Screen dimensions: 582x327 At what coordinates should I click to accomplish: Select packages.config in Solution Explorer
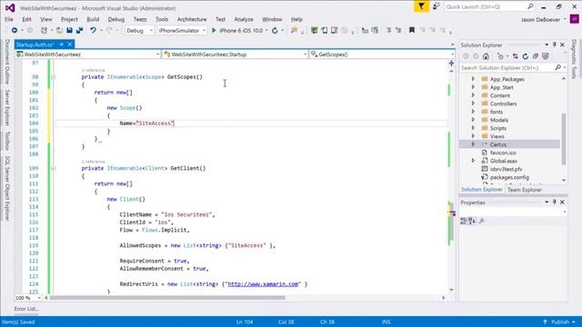coord(509,177)
